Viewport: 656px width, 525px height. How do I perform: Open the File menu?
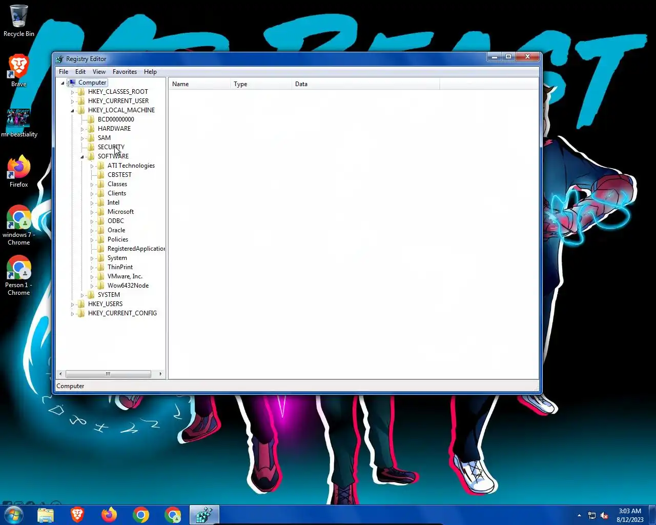(x=64, y=72)
